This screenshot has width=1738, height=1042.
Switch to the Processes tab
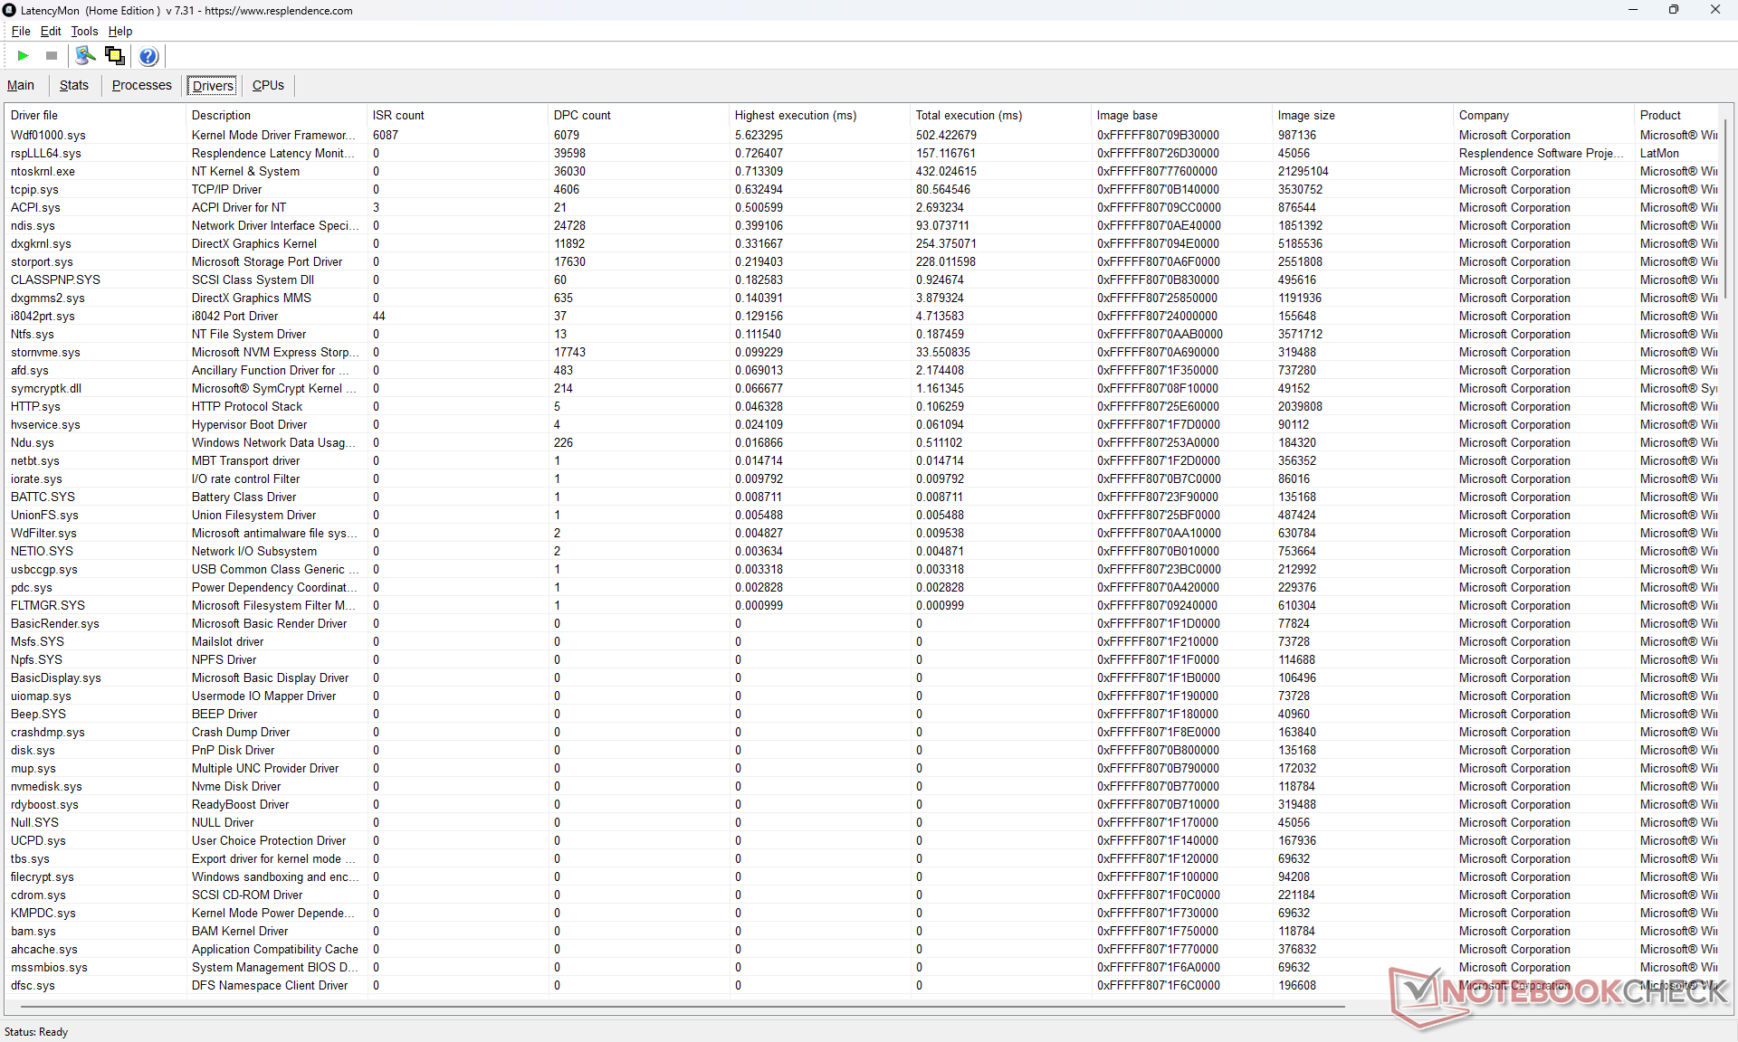click(x=141, y=85)
